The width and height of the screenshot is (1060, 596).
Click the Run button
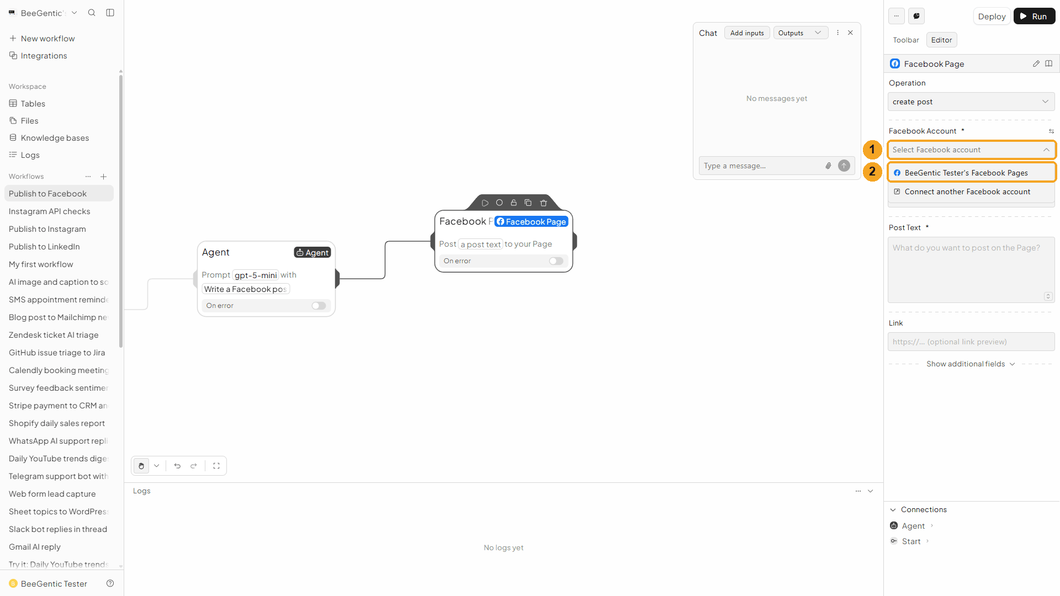click(x=1034, y=17)
